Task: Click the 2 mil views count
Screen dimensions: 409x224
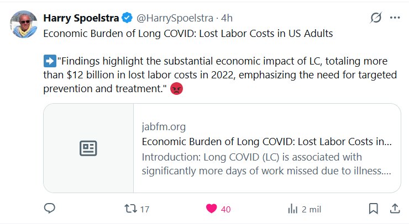Action: pos(312,209)
